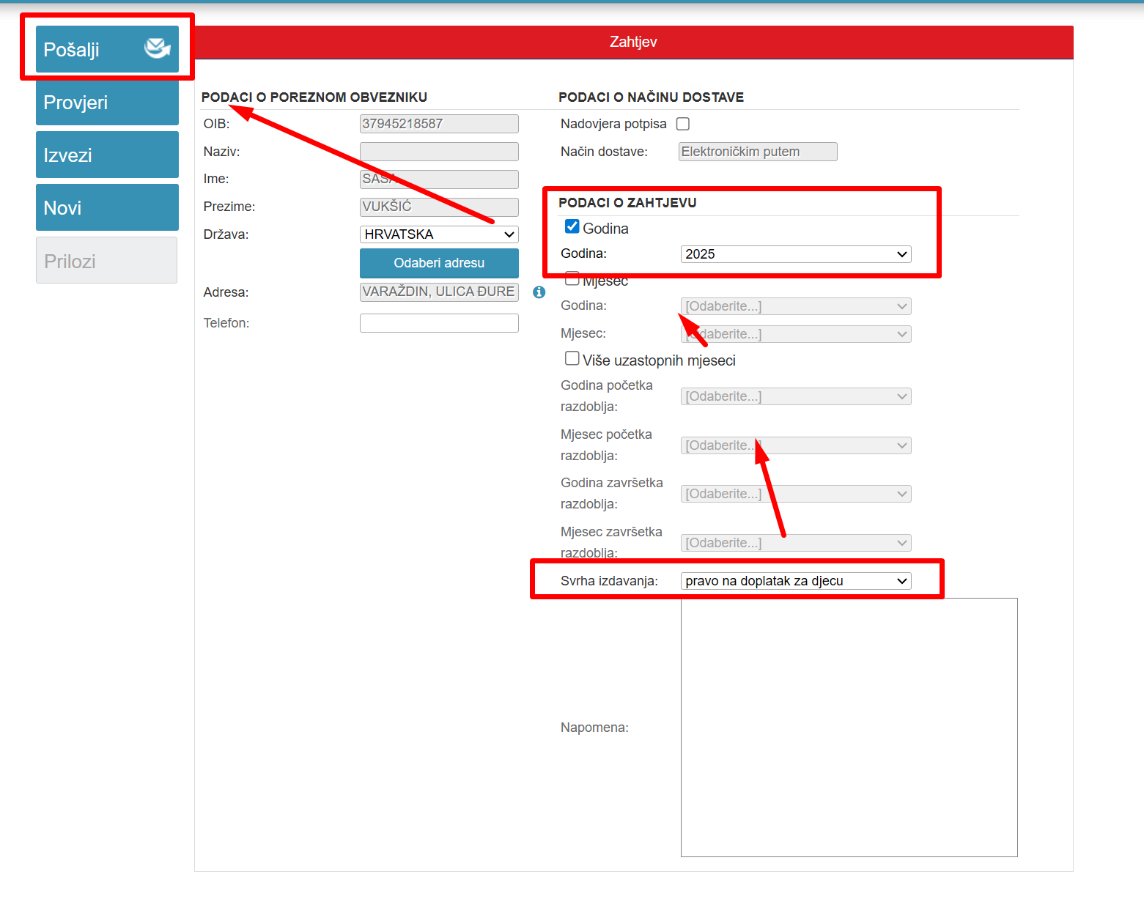Enable the Nadovjera potpisa checkbox
The image size is (1144, 907).
click(x=683, y=124)
